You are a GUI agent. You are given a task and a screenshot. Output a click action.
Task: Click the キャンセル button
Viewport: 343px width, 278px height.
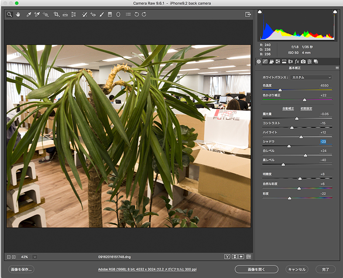297,269
